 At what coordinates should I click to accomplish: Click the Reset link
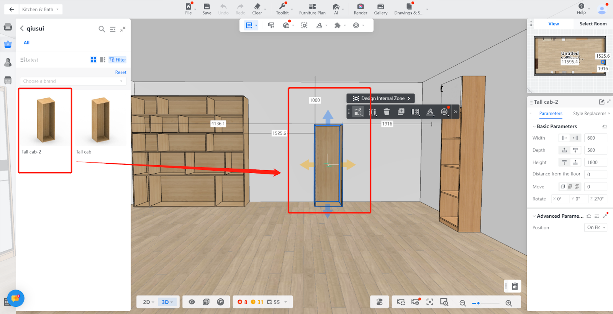[x=121, y=72]
